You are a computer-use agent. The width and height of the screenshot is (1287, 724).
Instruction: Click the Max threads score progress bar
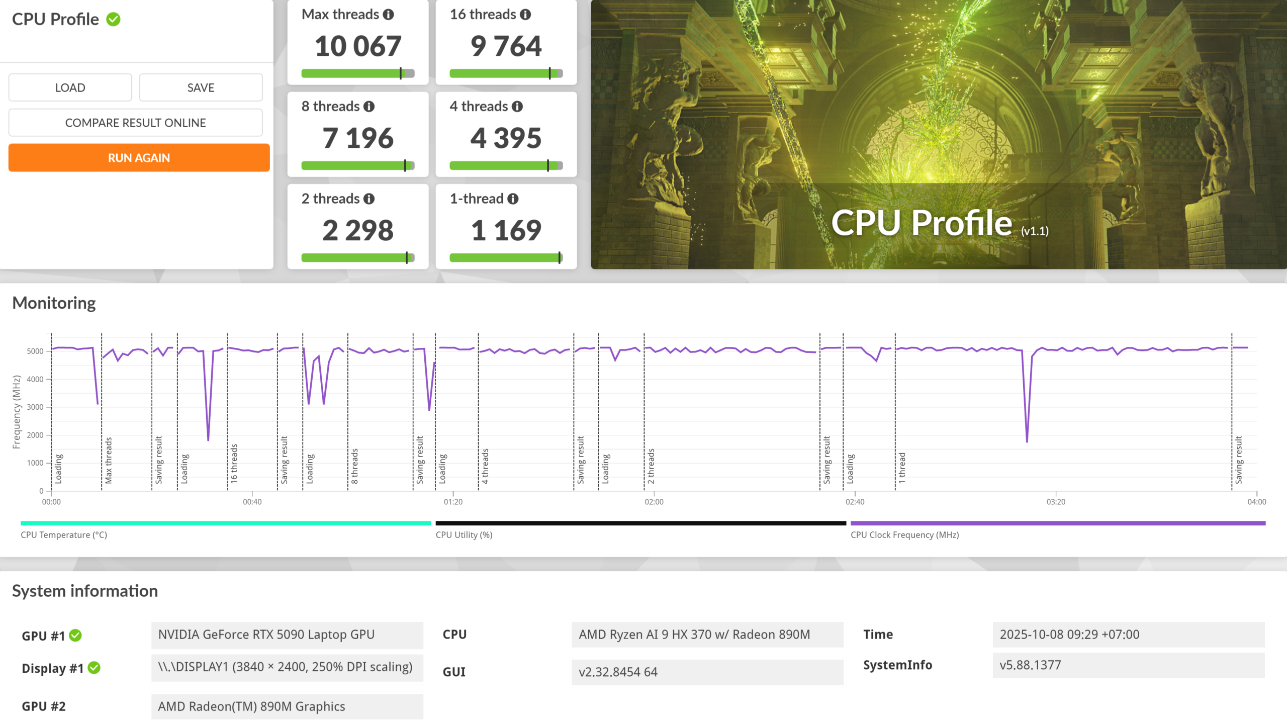tap(357, 73)
